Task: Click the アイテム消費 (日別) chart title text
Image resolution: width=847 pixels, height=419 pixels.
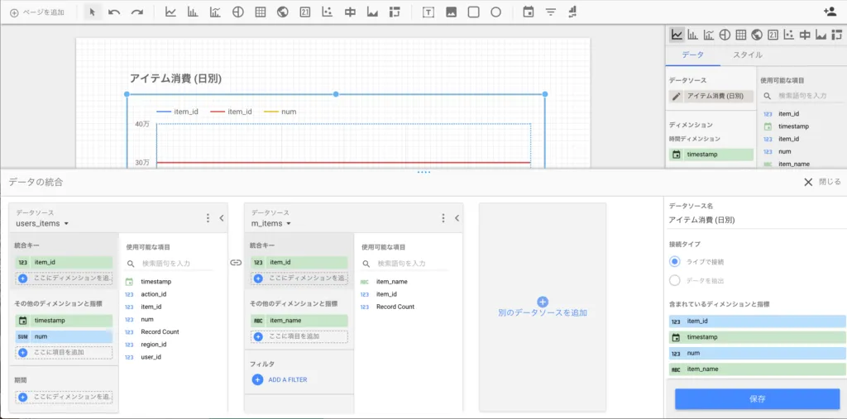Action: click(175, 79)
